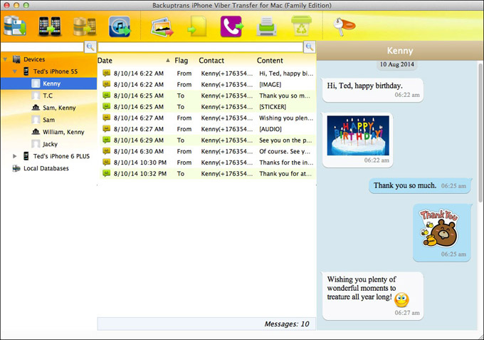Click export photos attachments toolbar icon
The height and width of the screenshot is (340, 484).
pyautogui.click(x=162, y=27)
